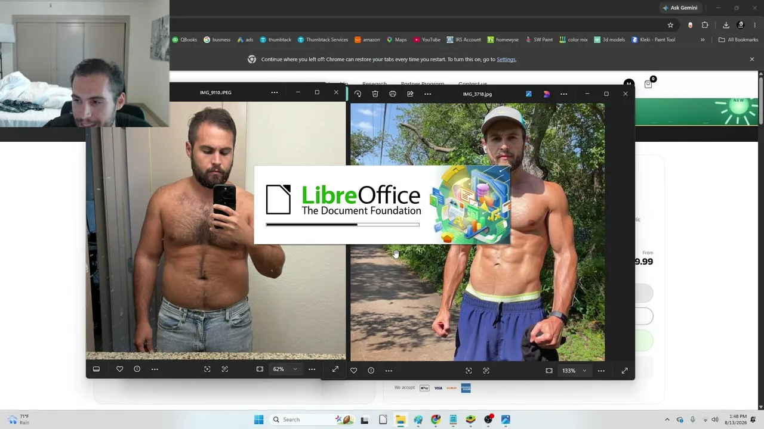Open the All Bookmarks folder

(738, 40)
